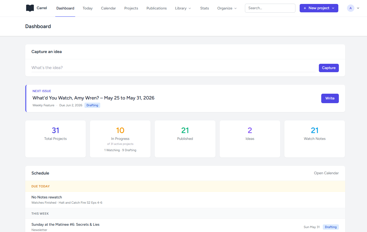The height and width of the screenshot is (232, 367).
Task: Click the Write button for next issue
Action: click(330, 98)
